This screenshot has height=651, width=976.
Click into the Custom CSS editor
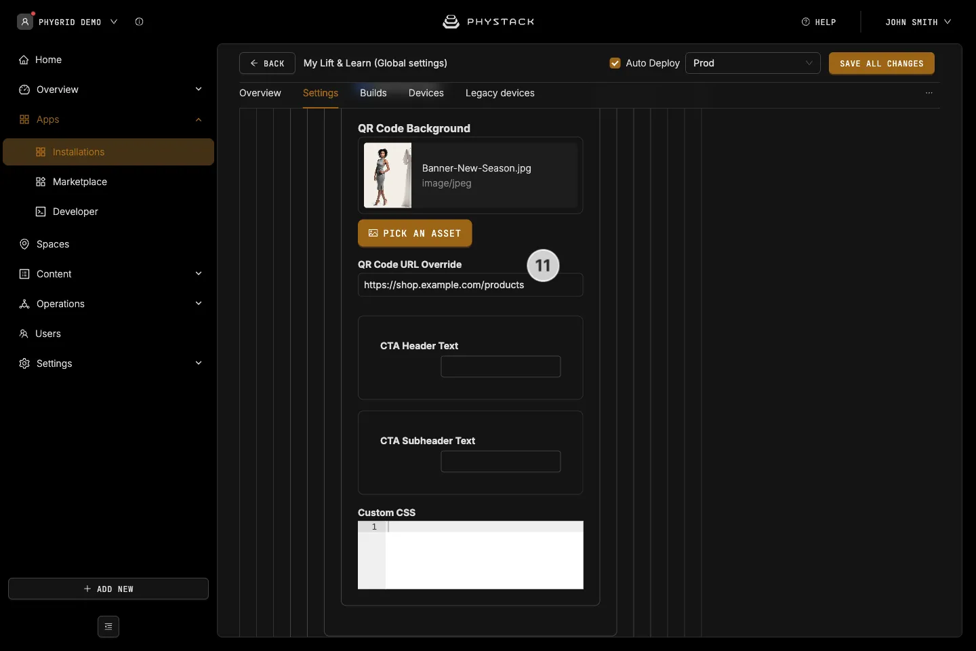pyautogui.click(x=470, y=555)
